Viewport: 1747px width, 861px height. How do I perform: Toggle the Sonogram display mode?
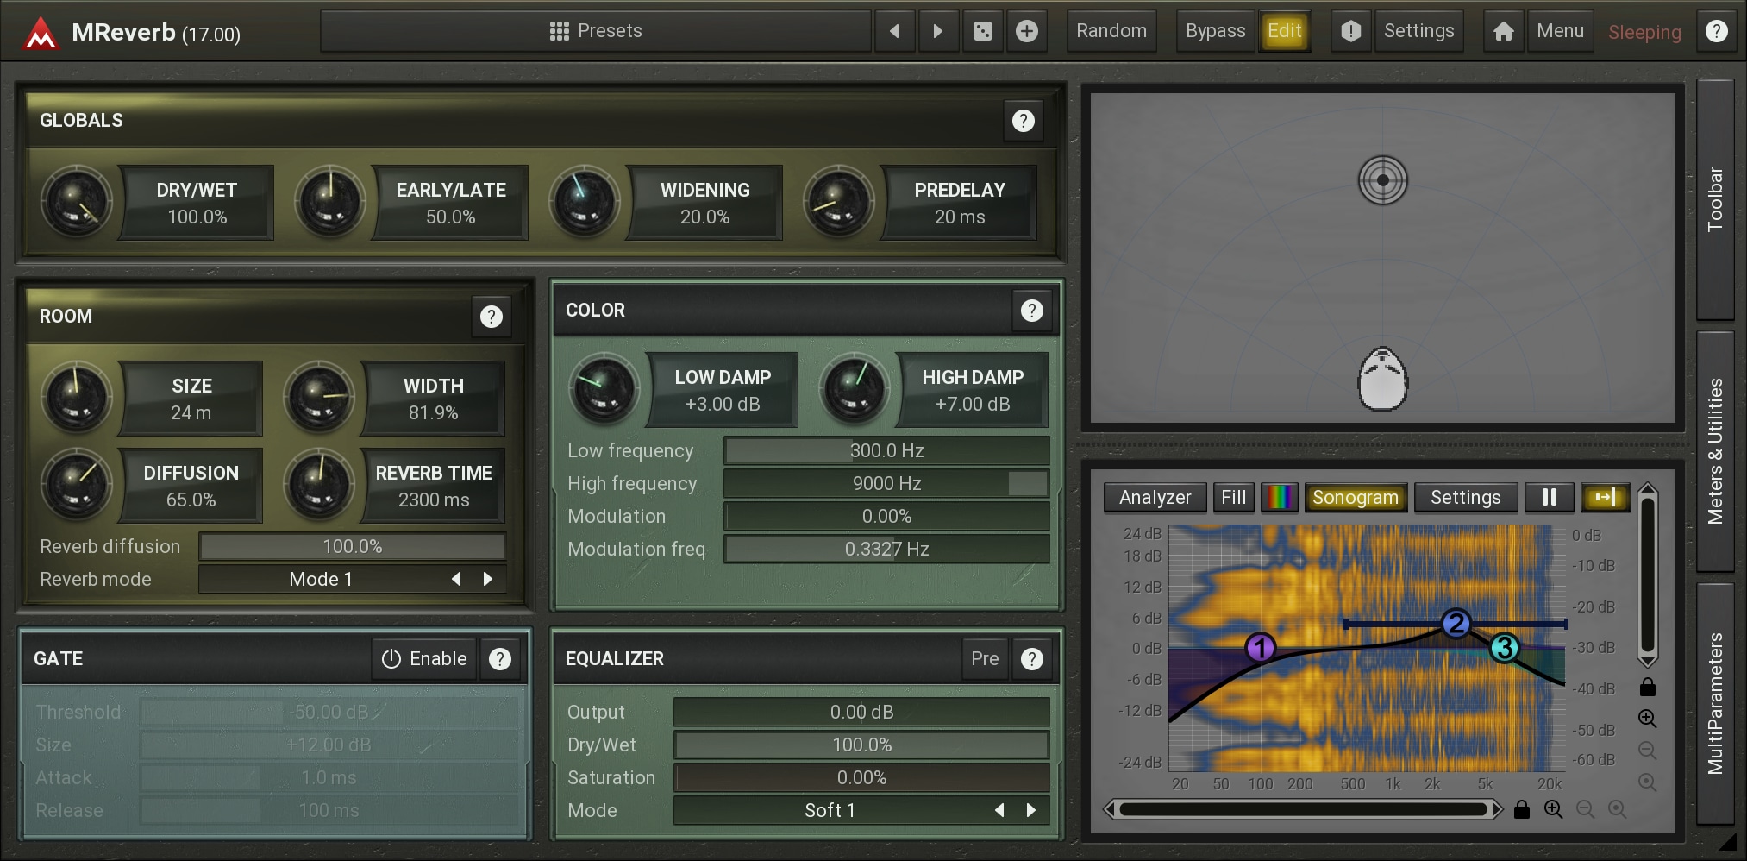pos(1355,498)
